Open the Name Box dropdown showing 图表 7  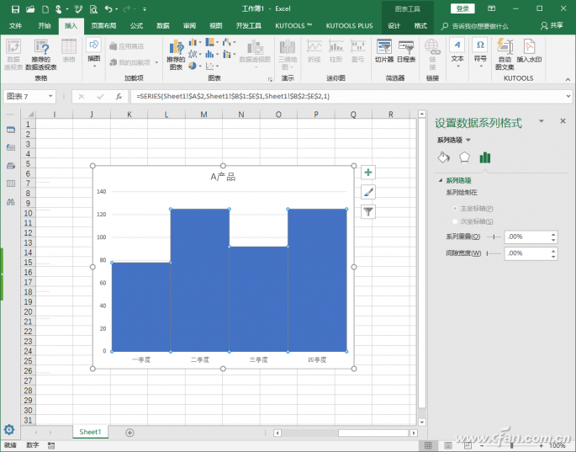pos(51,96)
